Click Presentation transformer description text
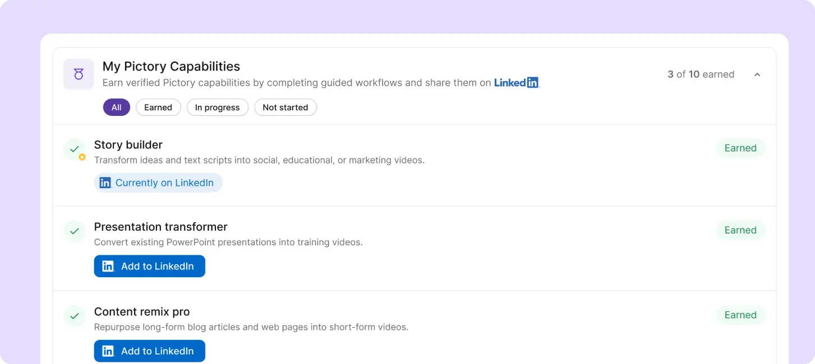815x364 pixels. coord(228,242)
